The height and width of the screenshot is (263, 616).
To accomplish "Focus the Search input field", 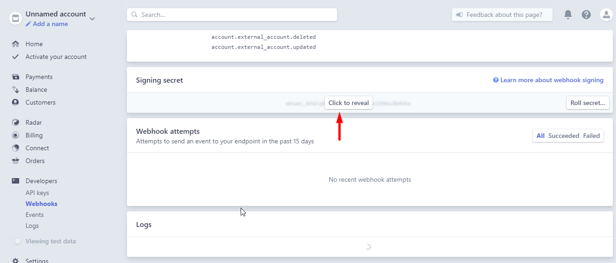I will [232, 15].
